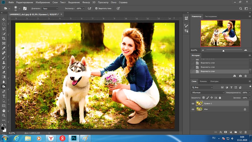Open the Фильтр menu
The image size is (252, 142).
tap(86, 2)
